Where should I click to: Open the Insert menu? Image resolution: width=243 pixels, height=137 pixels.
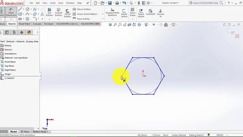point(53,3)
